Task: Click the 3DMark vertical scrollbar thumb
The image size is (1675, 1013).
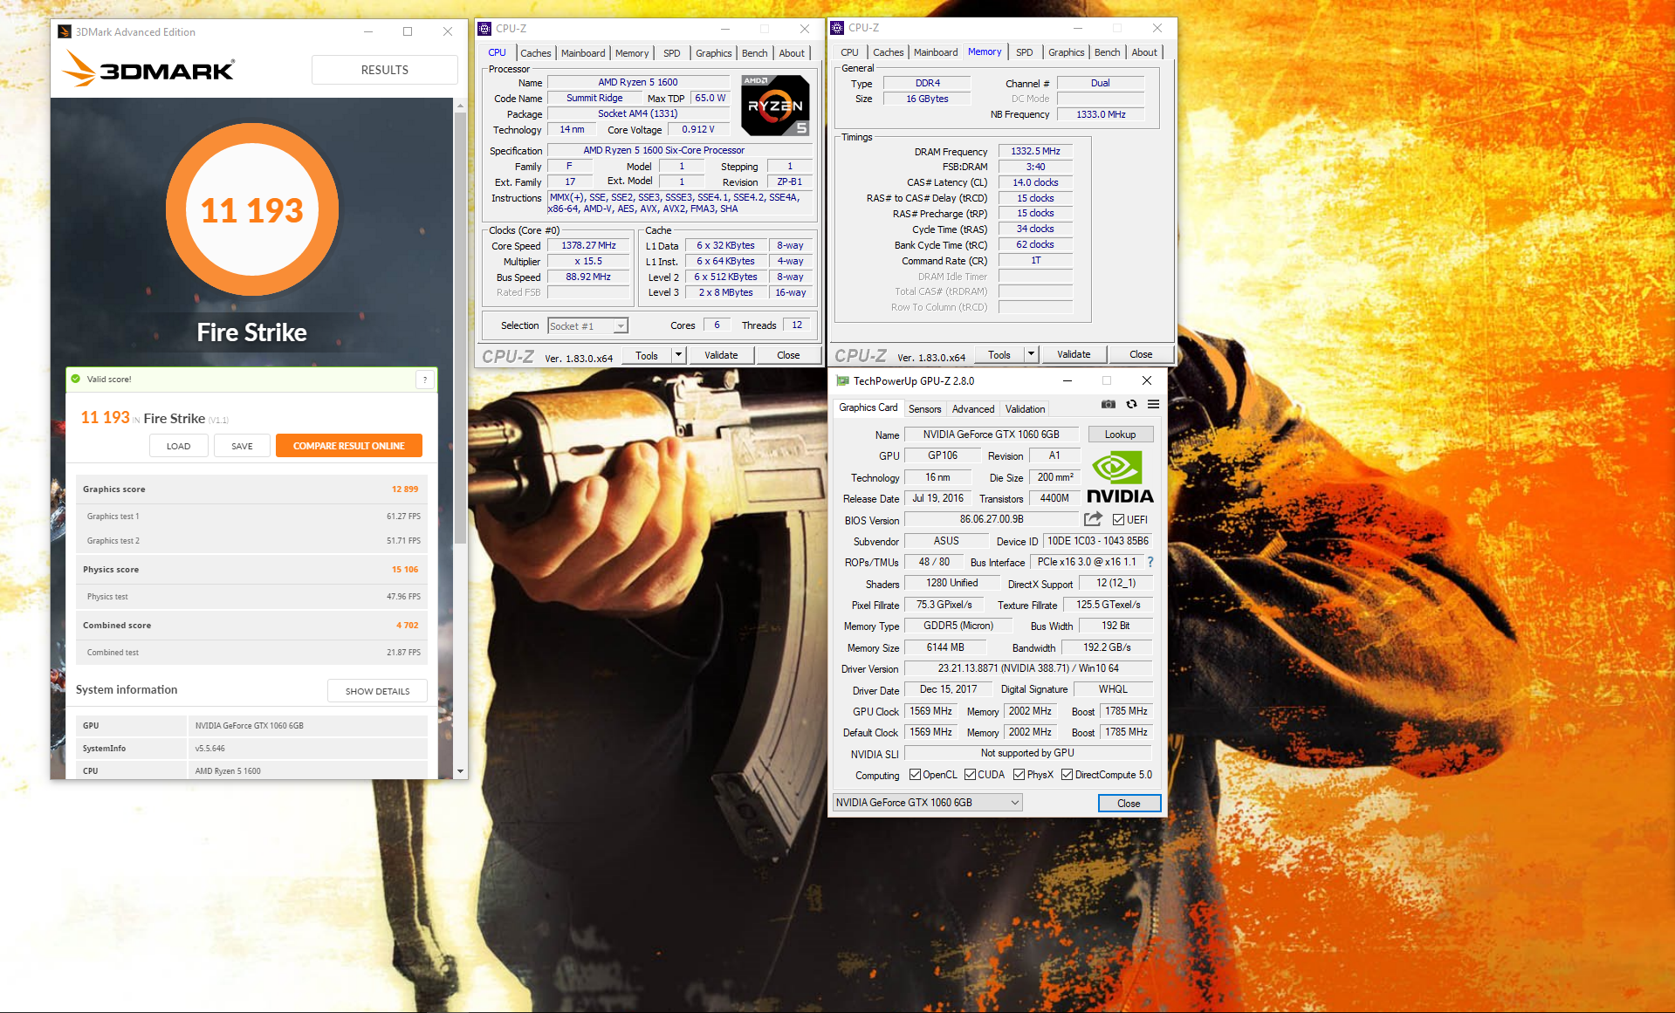Action: 460,327
